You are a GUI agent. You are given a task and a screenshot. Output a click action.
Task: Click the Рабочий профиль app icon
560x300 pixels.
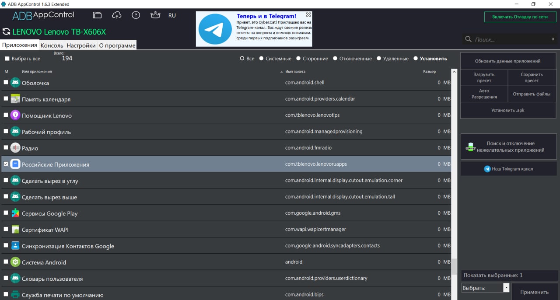point(15,132)
